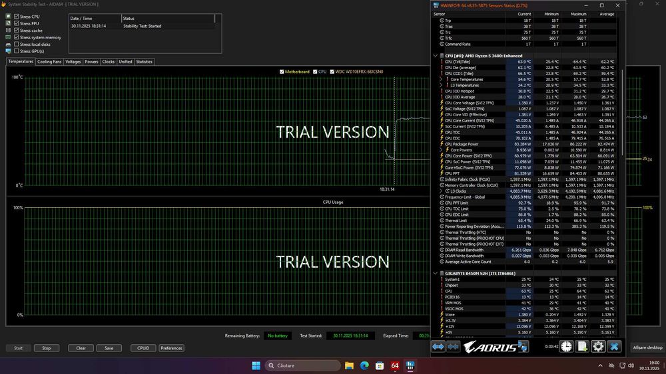Image resolution: width=666 pixels, height=374 pixels.
Task: Click the Stress system memory RAM icon
Action: tap(8, 37)
